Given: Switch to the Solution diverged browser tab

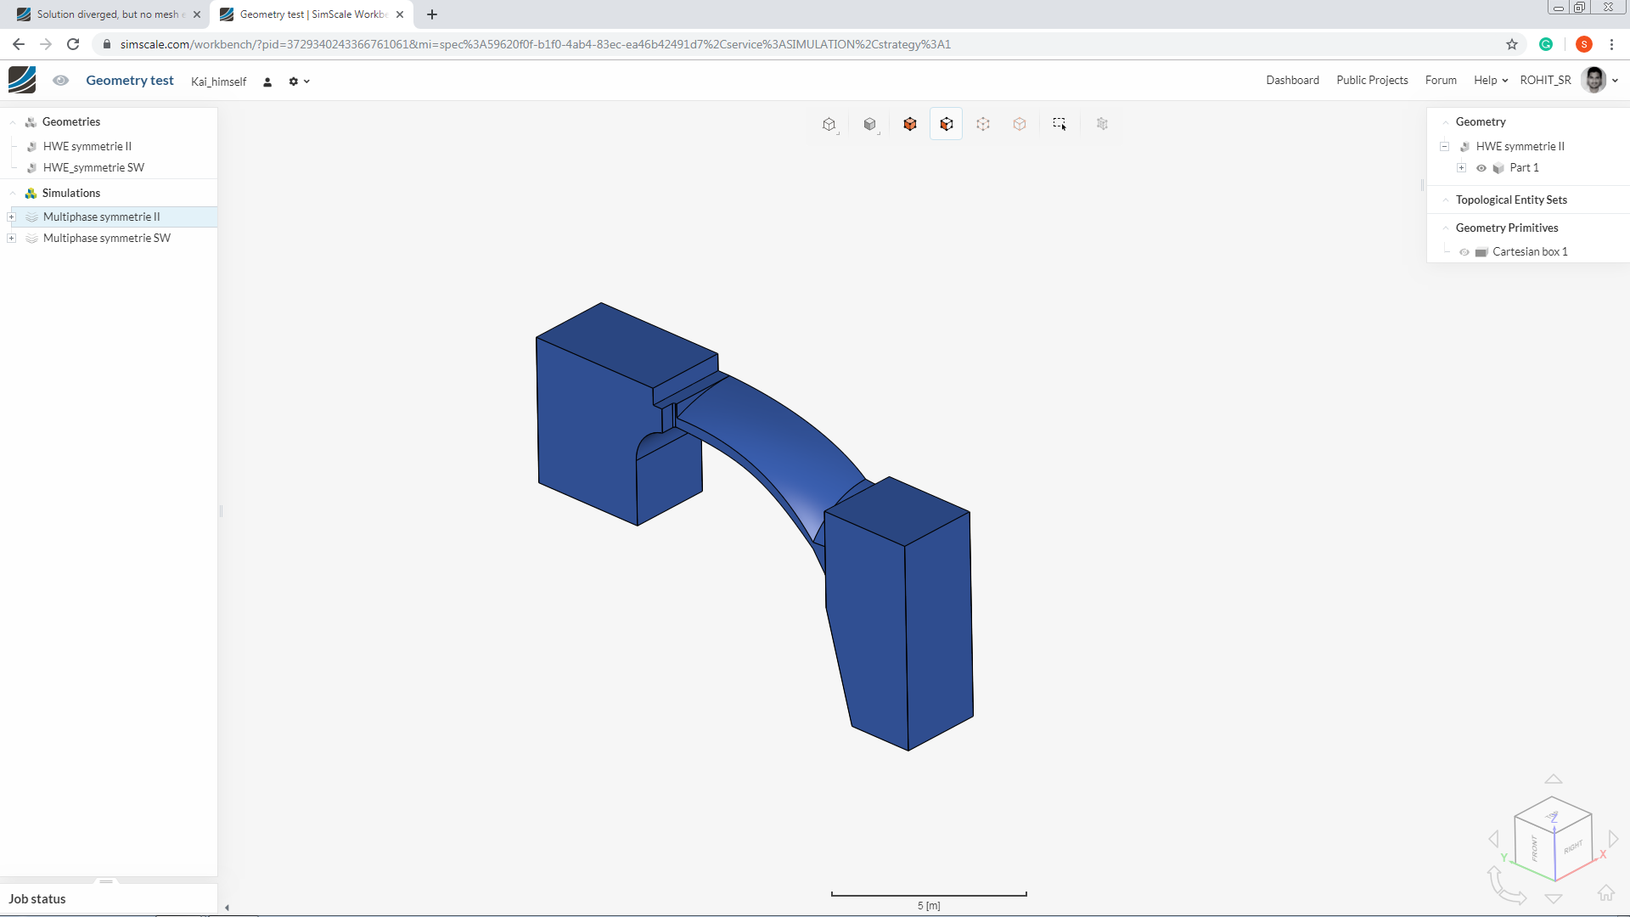Looking at the screenshot, I should 107,14.
